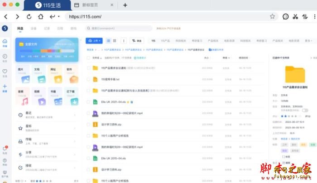317x183 pixels.
Task: Open a new browser tab with plus
Action: click(125, 5)
